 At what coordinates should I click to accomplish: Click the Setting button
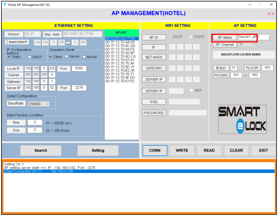(x=98, y=150)
